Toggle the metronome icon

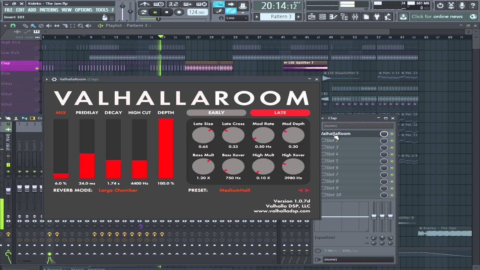point(144,4)
